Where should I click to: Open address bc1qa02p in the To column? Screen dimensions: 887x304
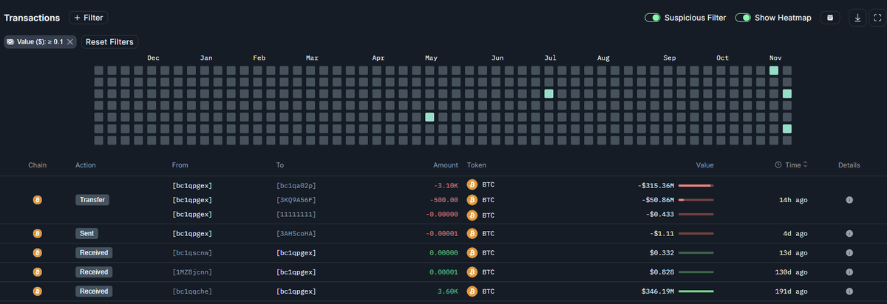tap(296, 185)
